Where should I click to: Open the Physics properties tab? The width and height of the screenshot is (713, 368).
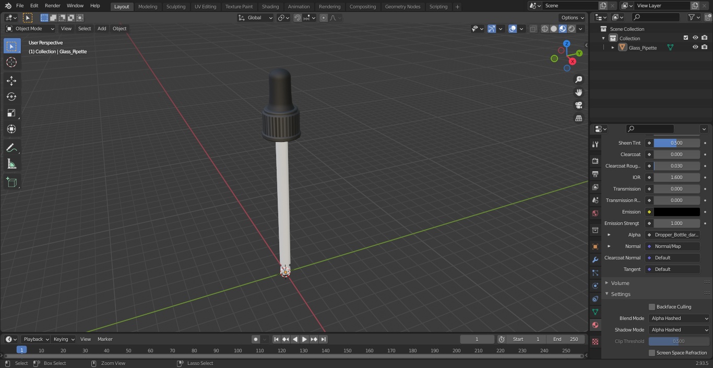(x=595, y=286)
